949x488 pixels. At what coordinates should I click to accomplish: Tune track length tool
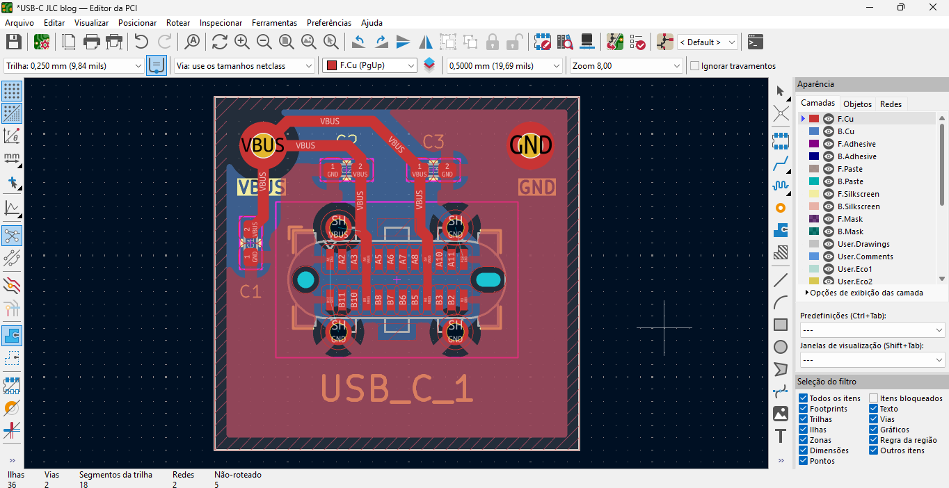(781, 186)
